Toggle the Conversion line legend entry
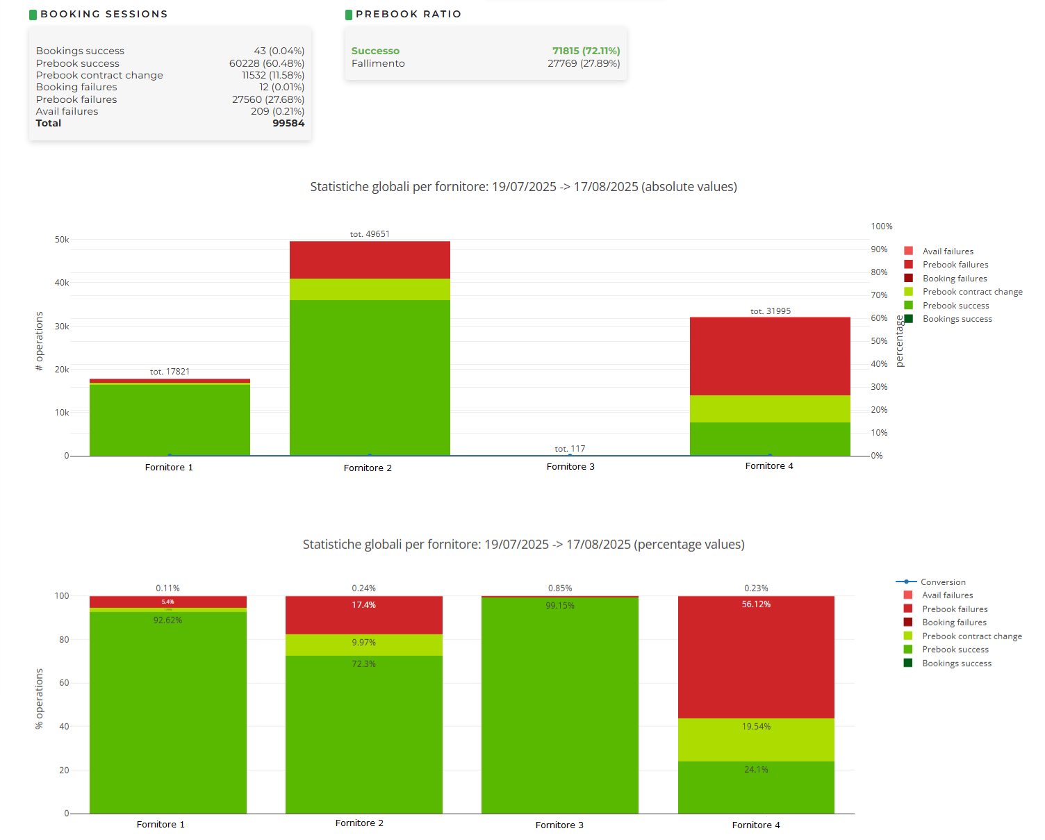Image resolution: width=1045 pixels, height=840 pixels. coord(942,582)
